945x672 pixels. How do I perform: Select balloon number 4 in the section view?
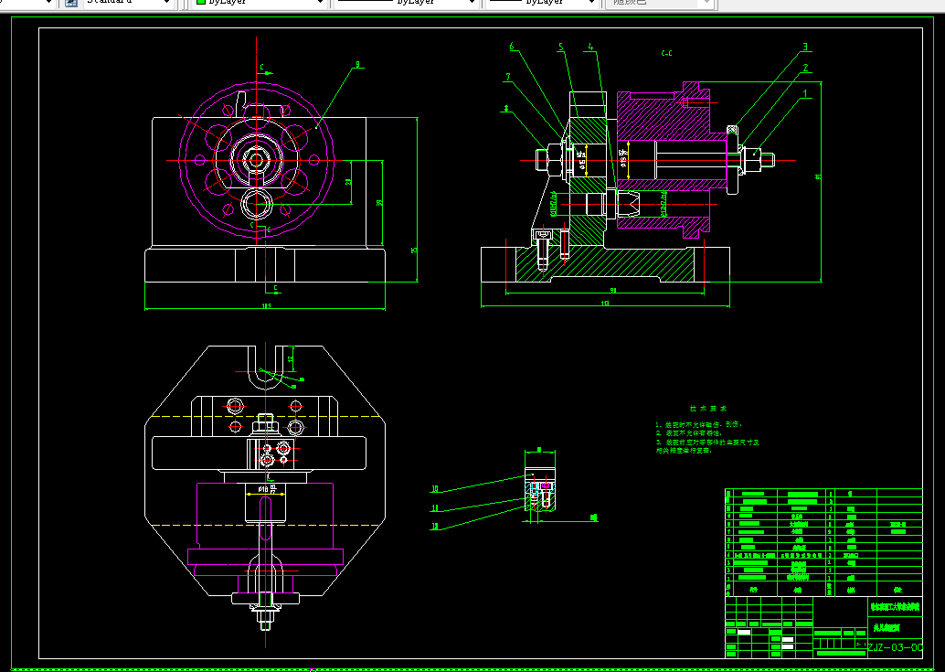[x=590, y=47]
